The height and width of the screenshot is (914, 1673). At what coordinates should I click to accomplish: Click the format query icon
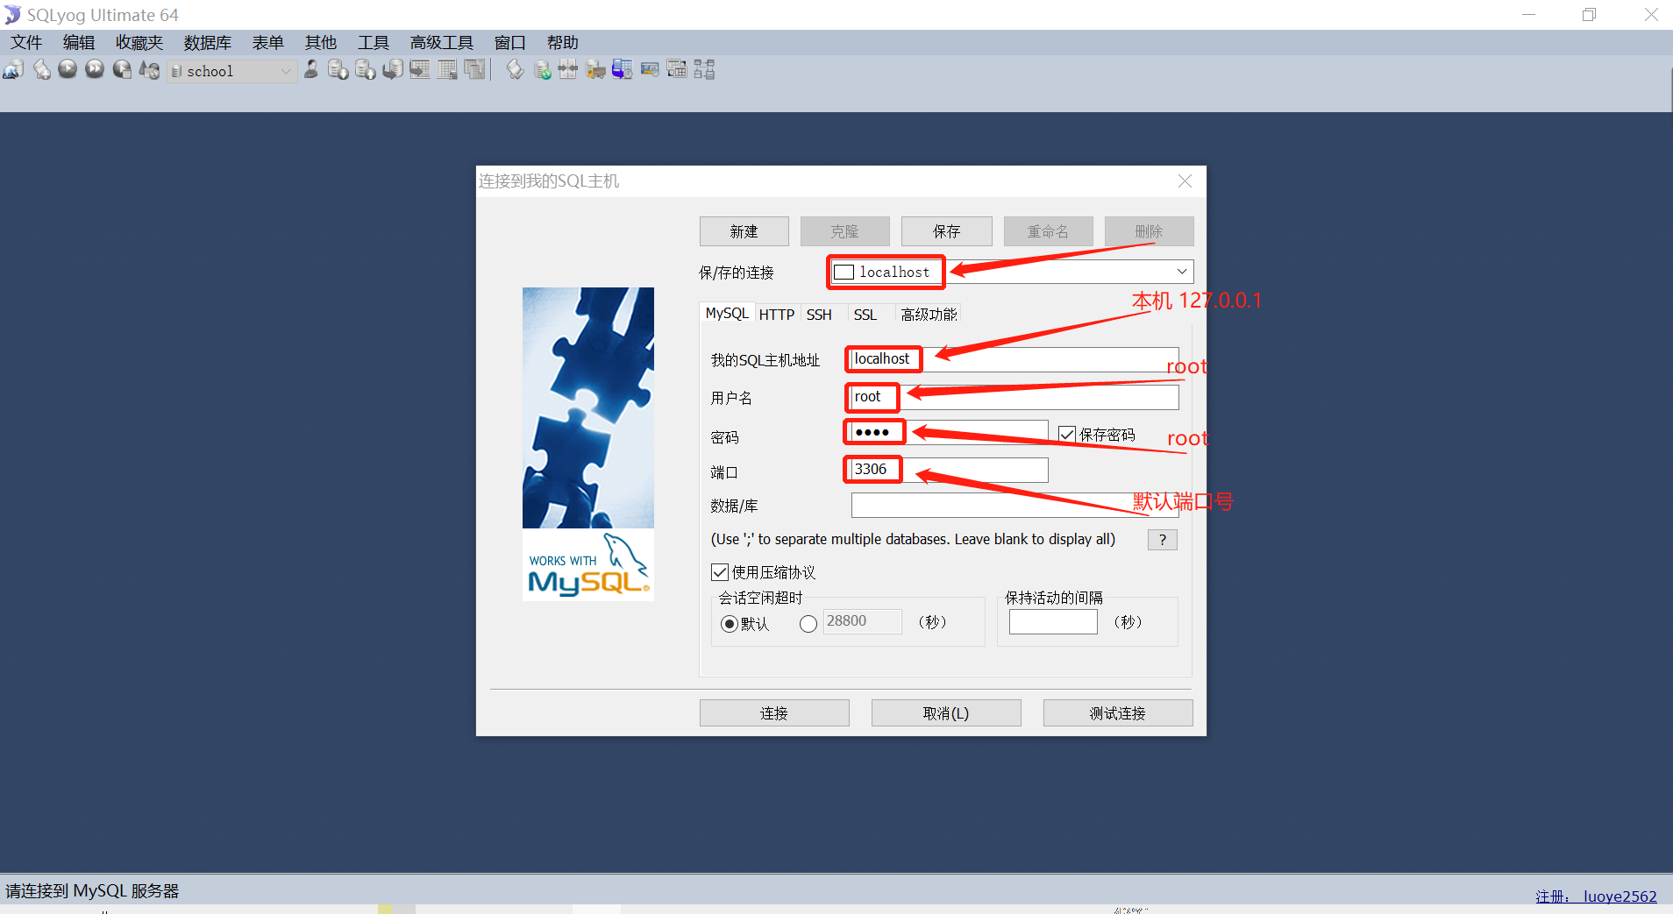point(150,70)
